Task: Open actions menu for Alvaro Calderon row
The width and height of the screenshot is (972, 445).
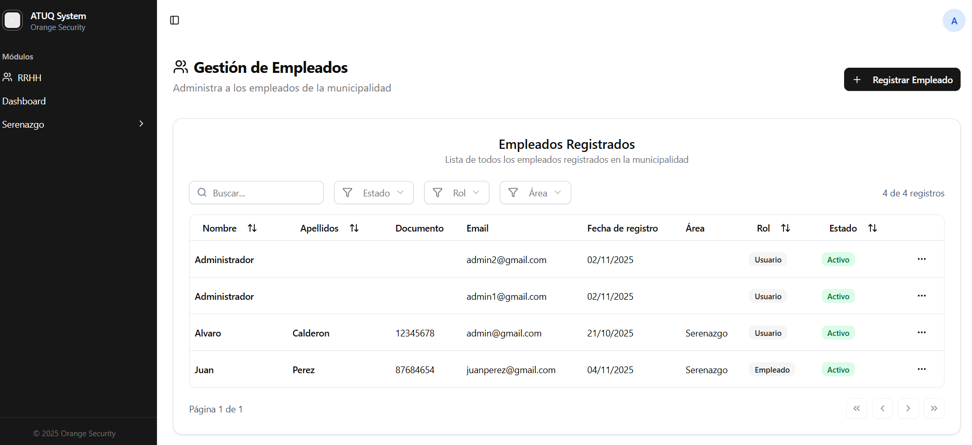Action: pos(921,333)
